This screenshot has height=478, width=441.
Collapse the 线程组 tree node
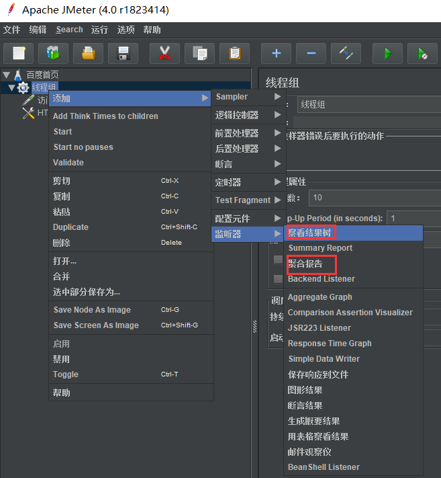click(x=11, y=88)
